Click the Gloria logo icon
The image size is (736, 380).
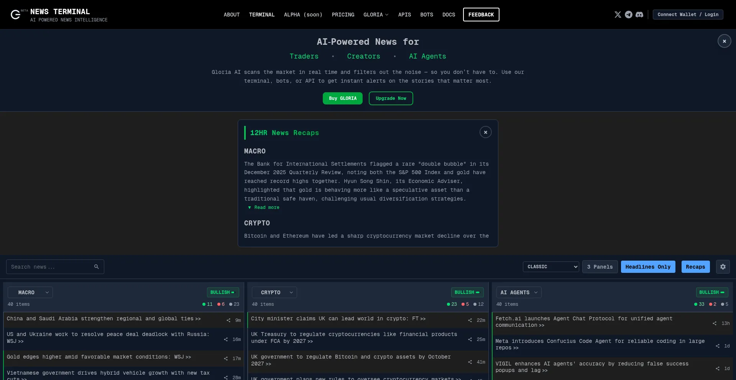point(15,15)
